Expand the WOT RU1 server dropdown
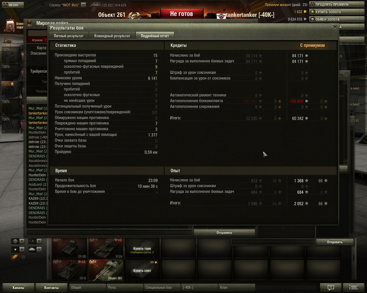 [83, 5]
